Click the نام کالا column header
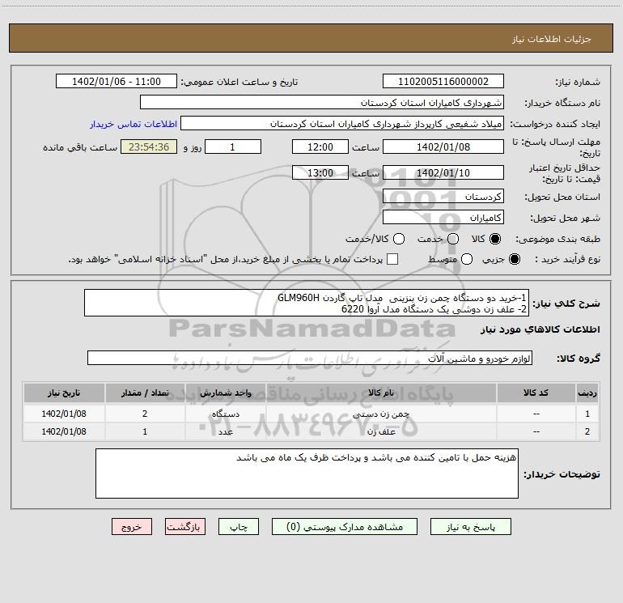The width and height of the screenshot is (623, 603). pyautogui.click(x=381, y=393)
